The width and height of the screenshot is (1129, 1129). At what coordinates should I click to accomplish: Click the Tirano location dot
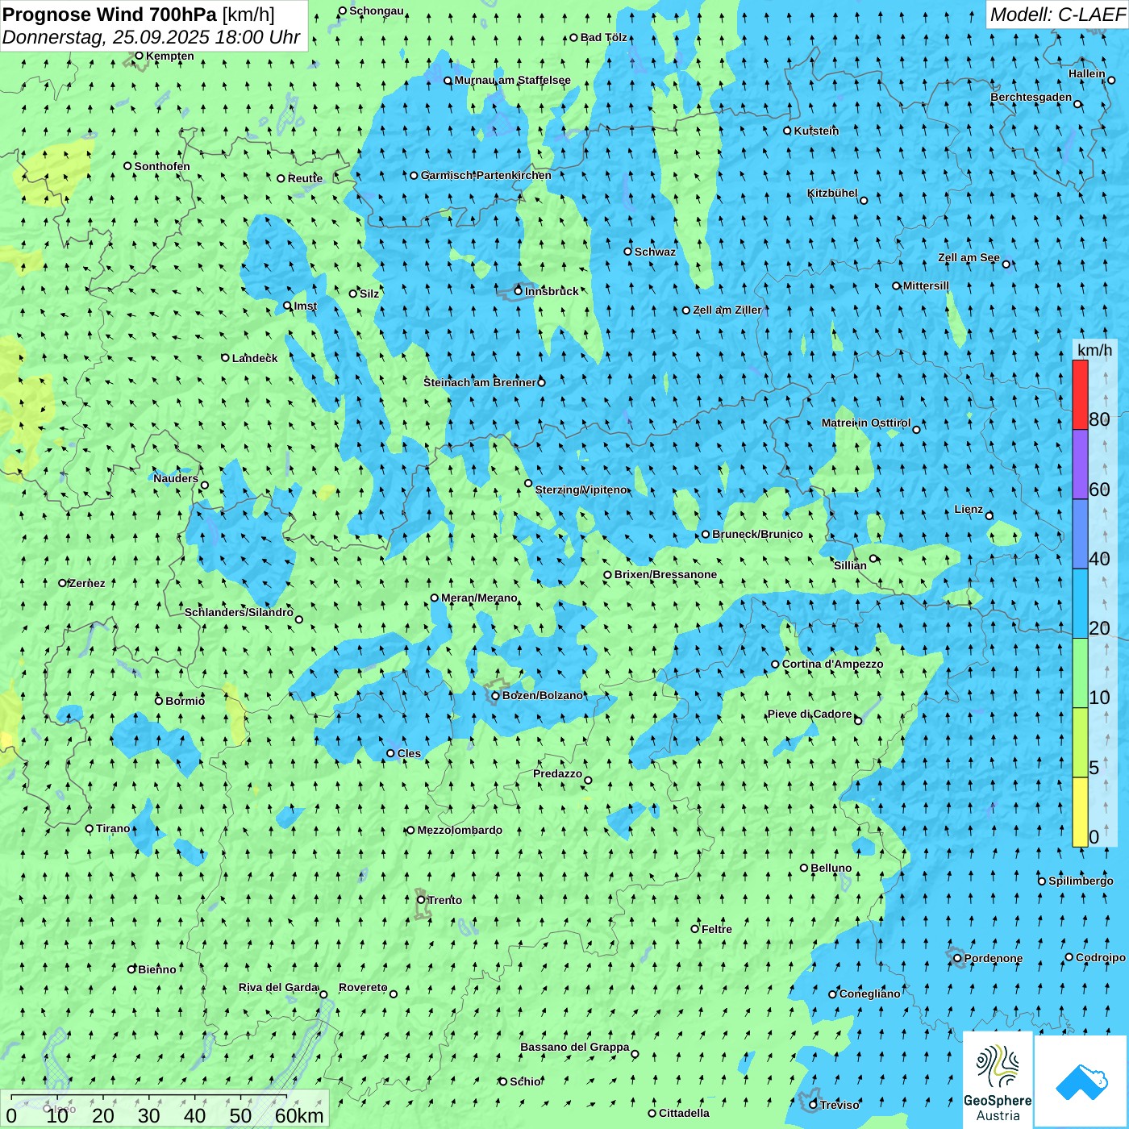pyautogui.click(x=90, y=829)
